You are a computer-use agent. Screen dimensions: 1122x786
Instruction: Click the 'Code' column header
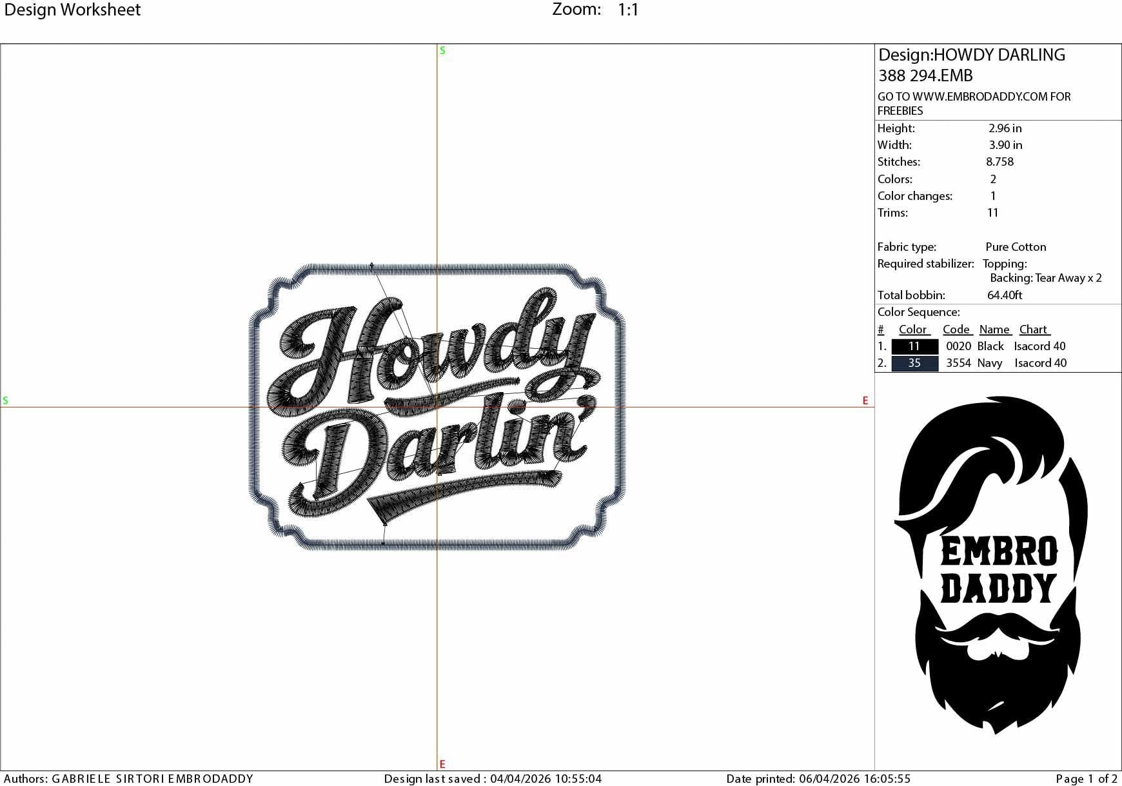click(956, 329)
